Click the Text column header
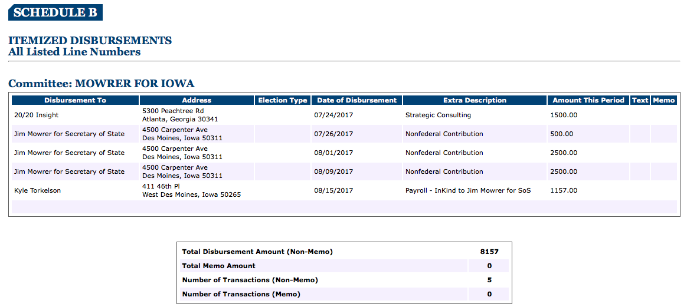Screen dimensions: 687x307 (x=640, y=100)
